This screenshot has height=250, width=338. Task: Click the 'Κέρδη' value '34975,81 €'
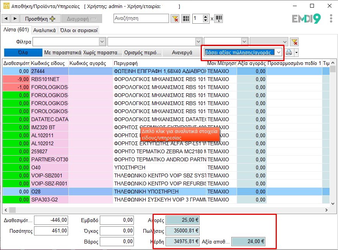coord(182,241)
